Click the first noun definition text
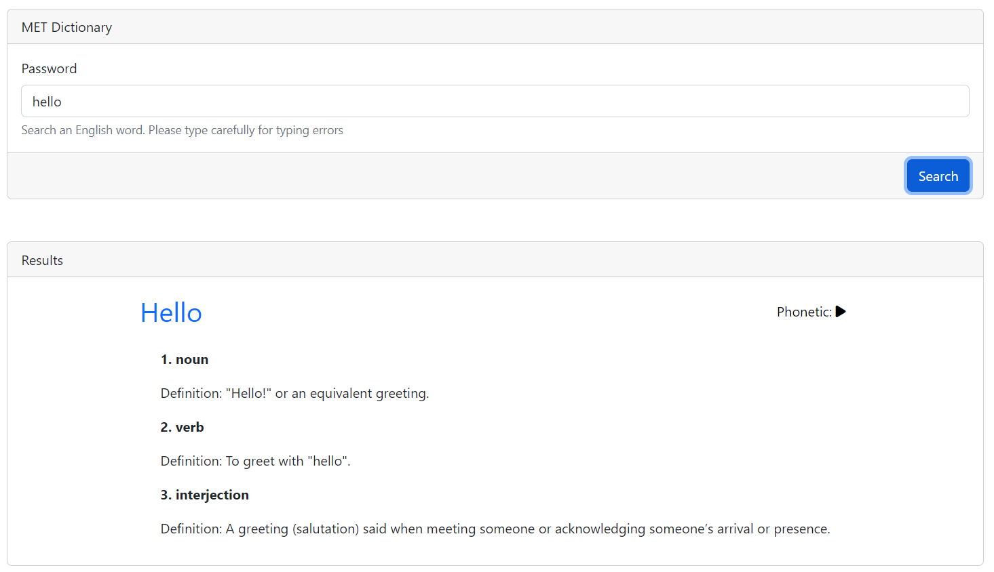Viewport: 994px width, 572px height. (x=294, y=392)
